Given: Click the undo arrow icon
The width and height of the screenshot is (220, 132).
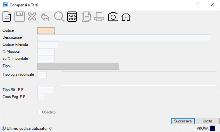Looking at the screenshot, I should 45,17.
